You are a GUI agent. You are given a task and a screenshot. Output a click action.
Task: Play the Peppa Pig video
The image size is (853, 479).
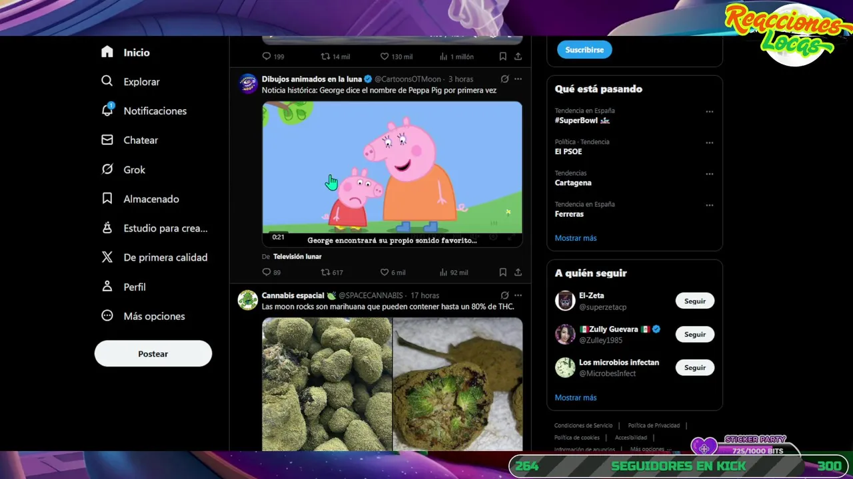pos(392,174)
